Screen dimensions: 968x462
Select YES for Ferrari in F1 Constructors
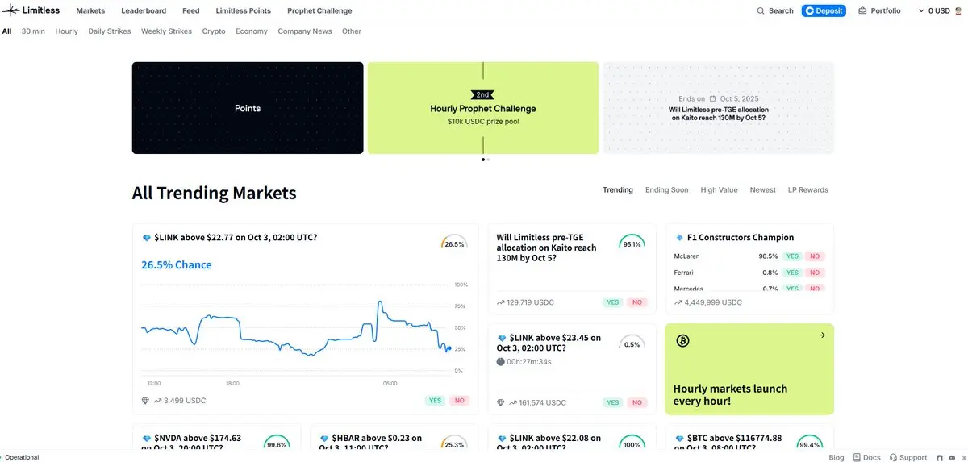[792, 273]
